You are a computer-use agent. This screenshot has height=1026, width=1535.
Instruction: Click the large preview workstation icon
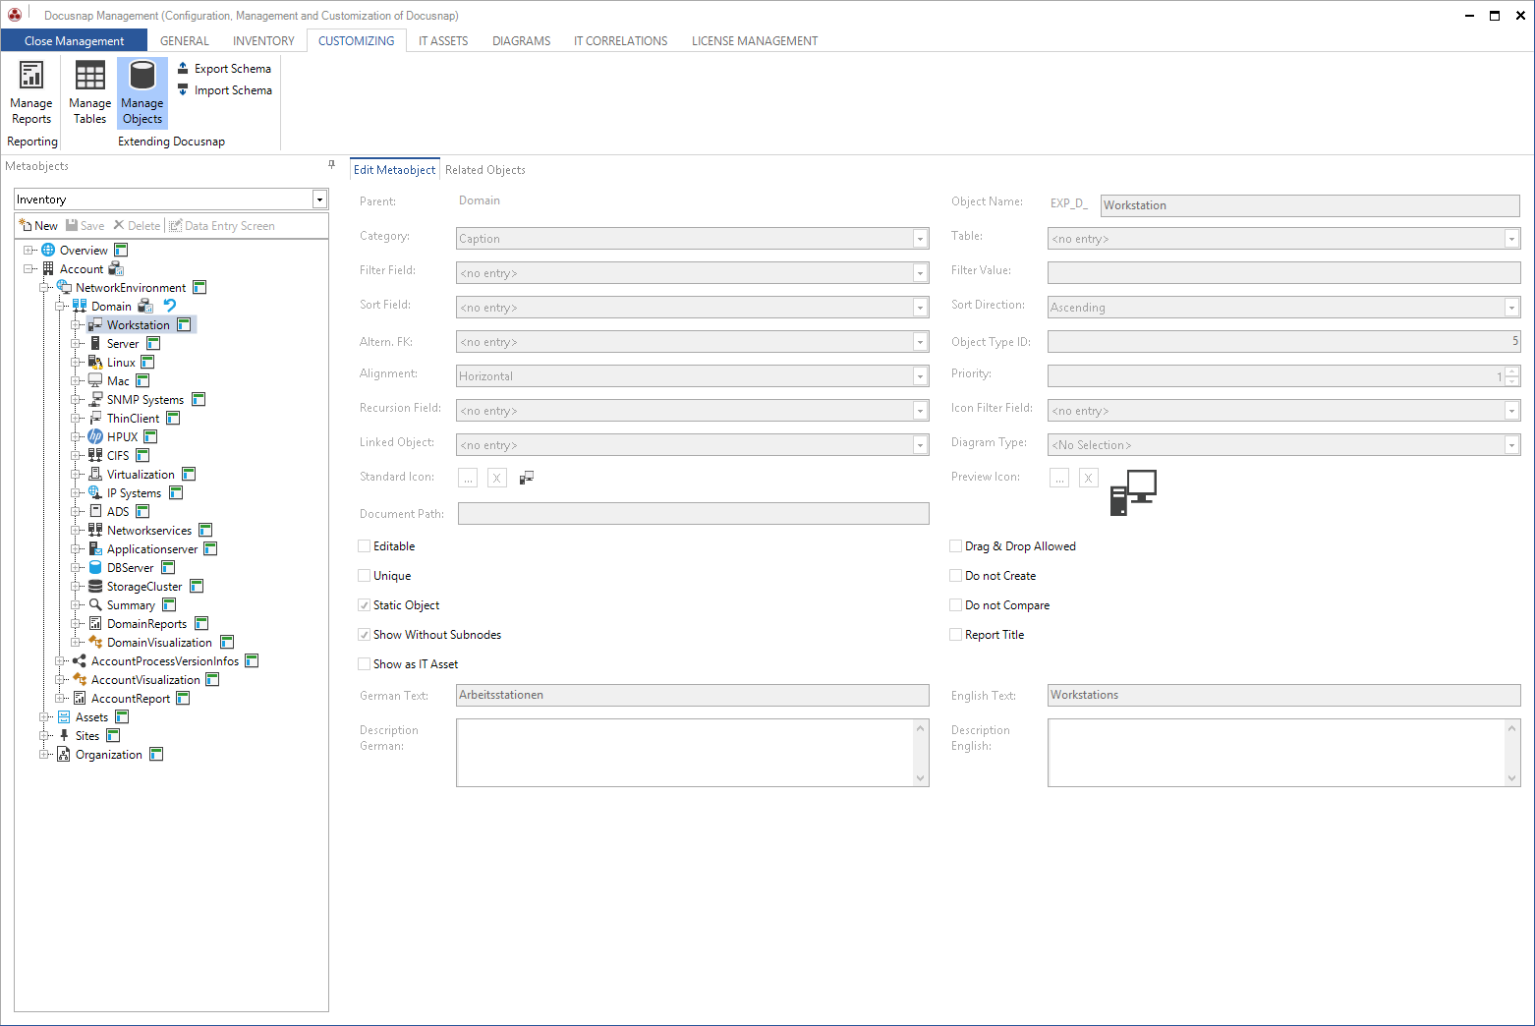click(1133, 492)
